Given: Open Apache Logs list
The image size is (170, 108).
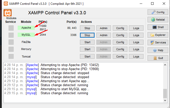Looking at the screenshot, I should (136, 28).
